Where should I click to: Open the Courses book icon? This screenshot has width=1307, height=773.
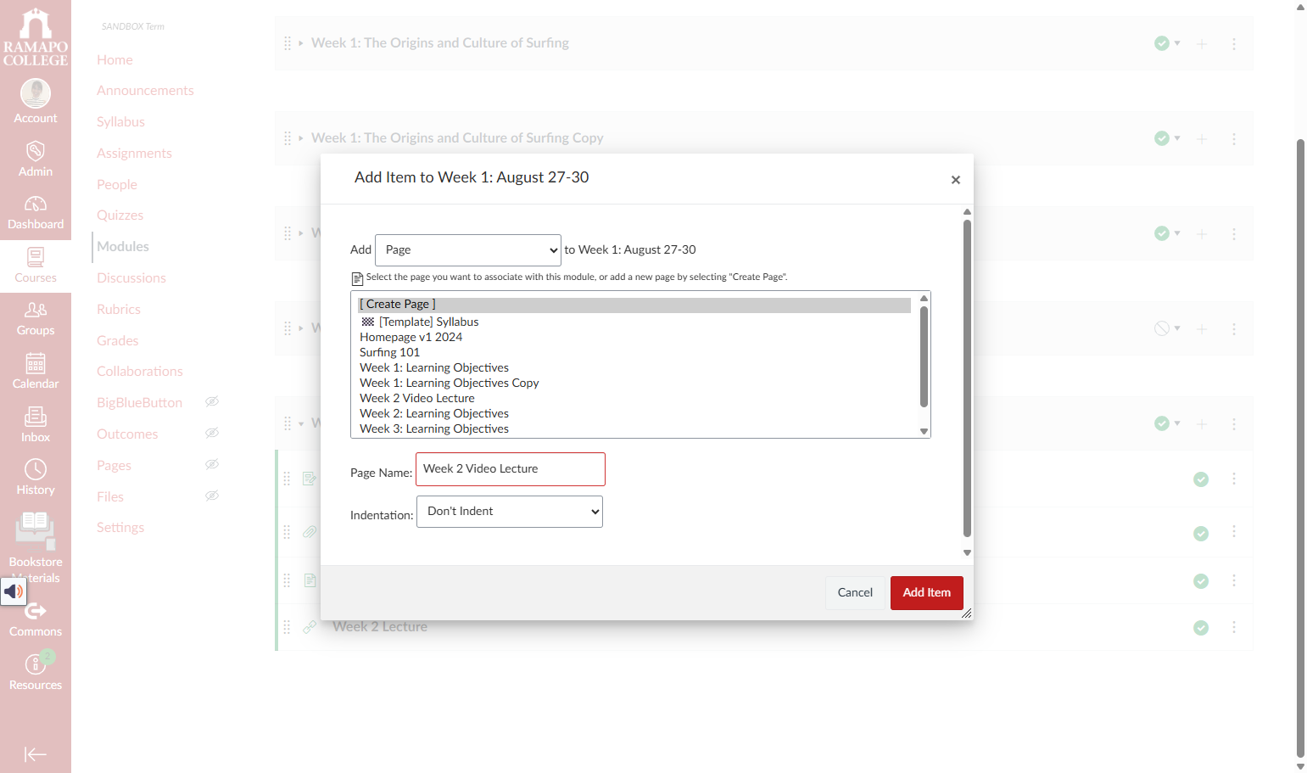click(36, 256)
